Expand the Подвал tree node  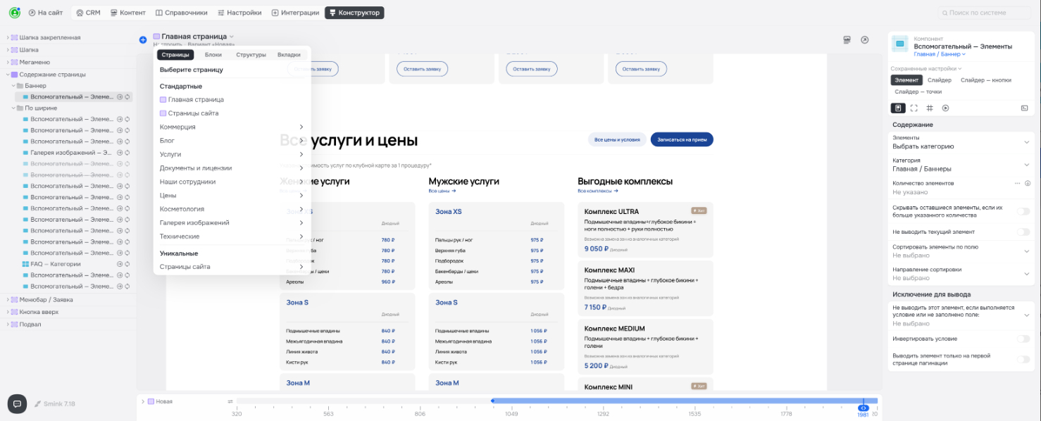point(8,324)
